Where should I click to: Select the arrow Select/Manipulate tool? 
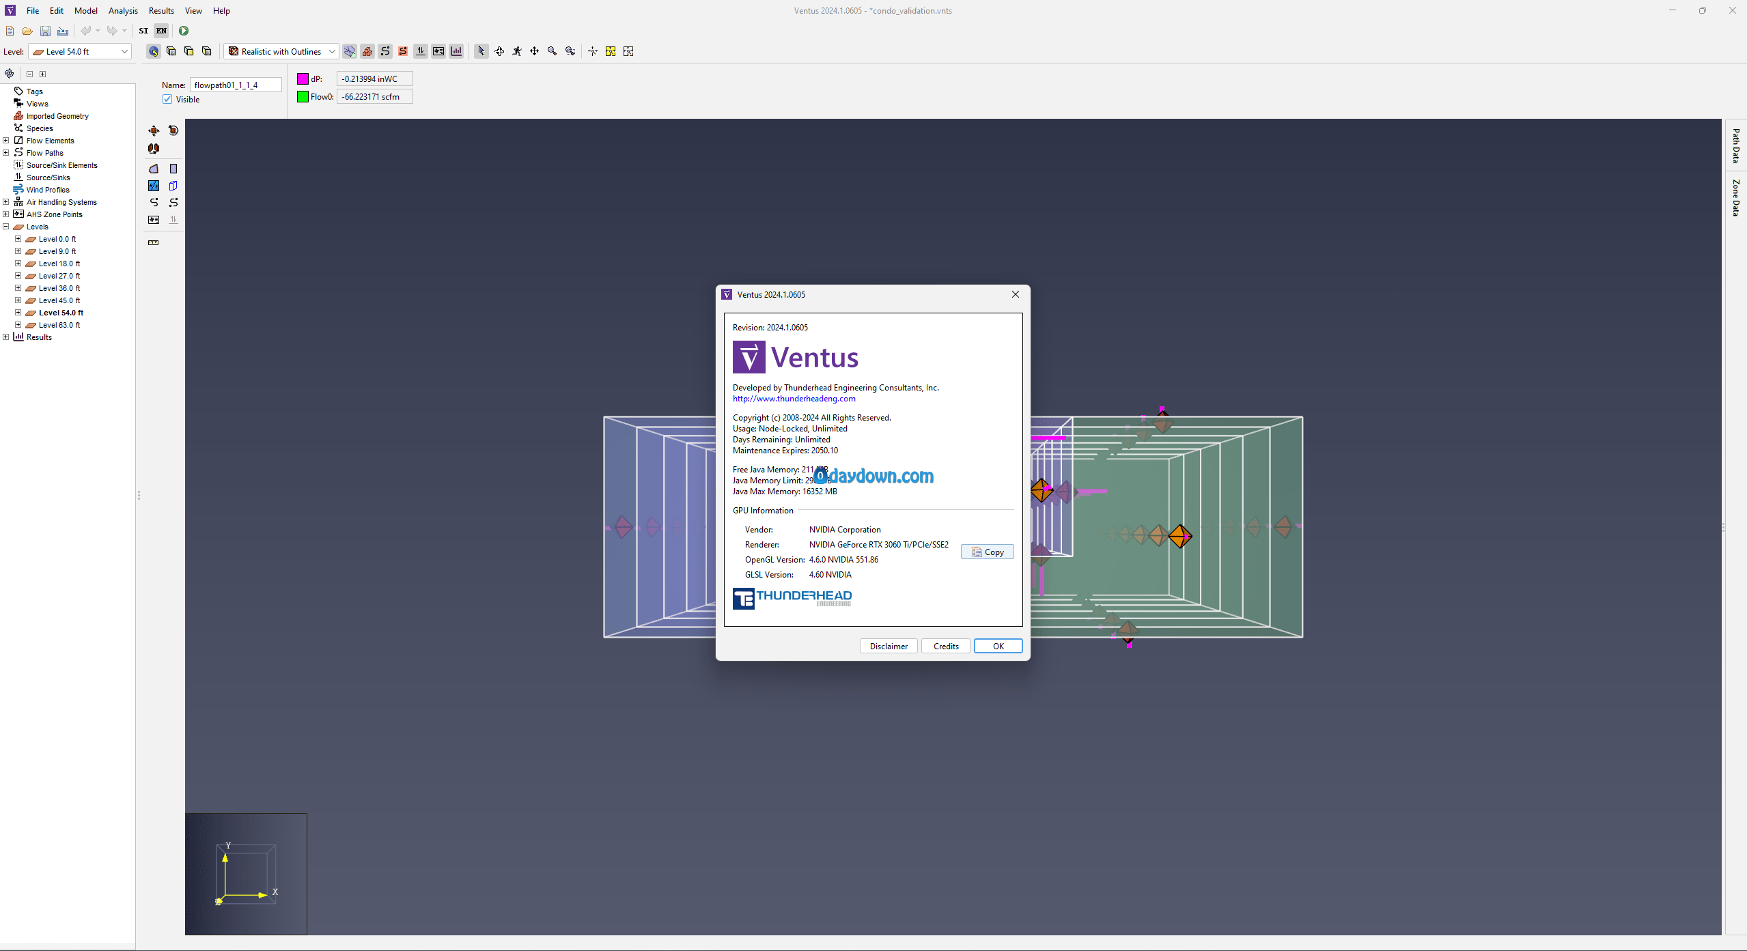[481, 51]
